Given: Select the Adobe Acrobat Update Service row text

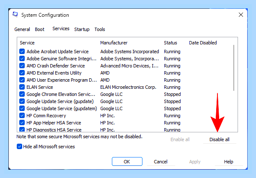Looking at the screenshot, I should point(57,52).
